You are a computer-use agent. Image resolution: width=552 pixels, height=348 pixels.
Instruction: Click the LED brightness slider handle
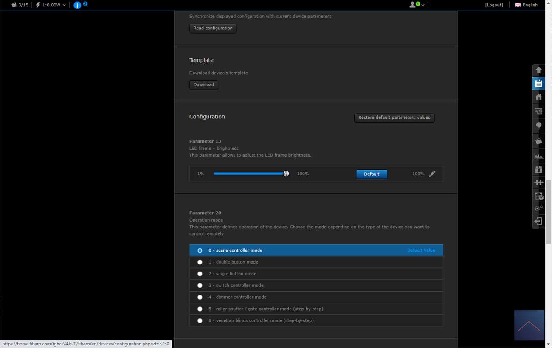(x=286, y=174)
